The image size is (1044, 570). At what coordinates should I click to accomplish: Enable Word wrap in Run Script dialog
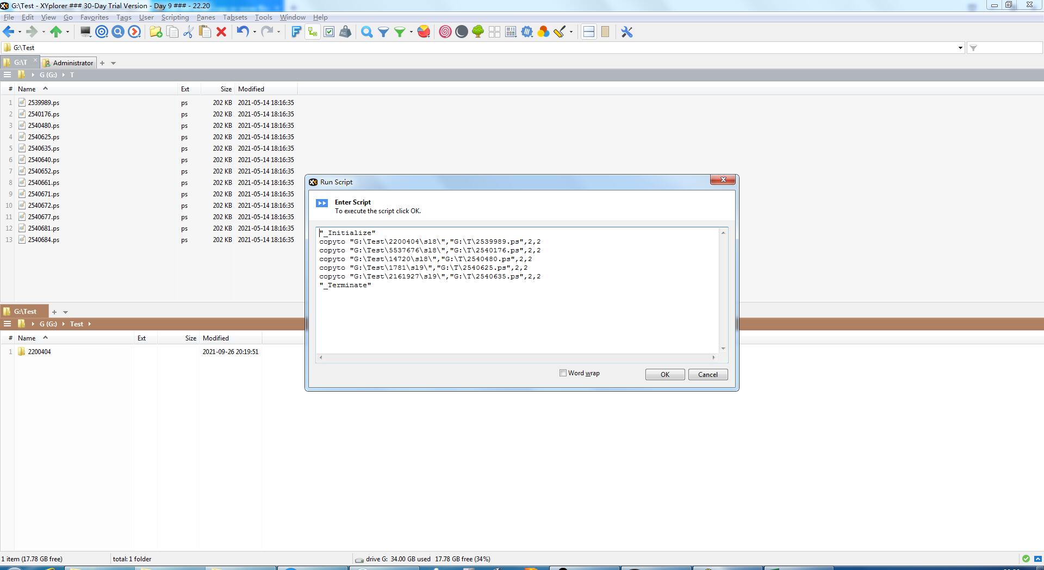pos(563,373)
